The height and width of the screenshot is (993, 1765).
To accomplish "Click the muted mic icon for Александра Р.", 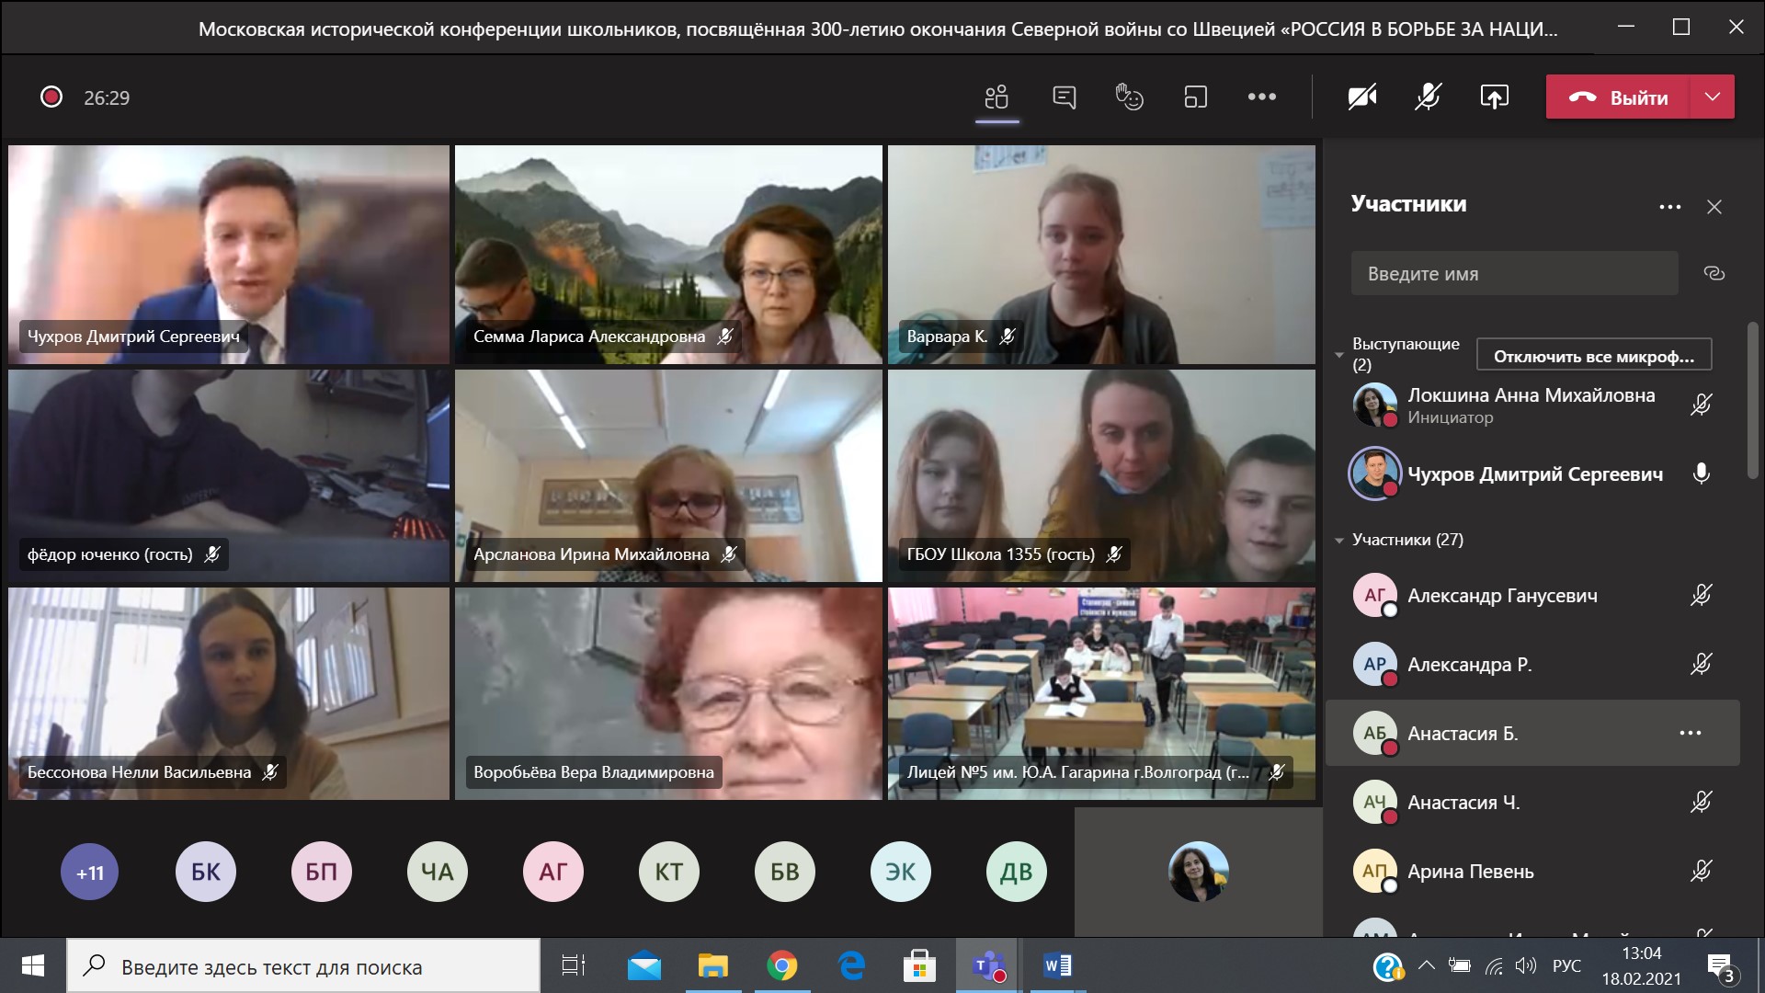I will click(1702, 664).
